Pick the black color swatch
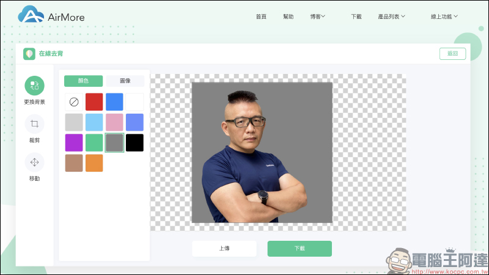 click(134, 142)
